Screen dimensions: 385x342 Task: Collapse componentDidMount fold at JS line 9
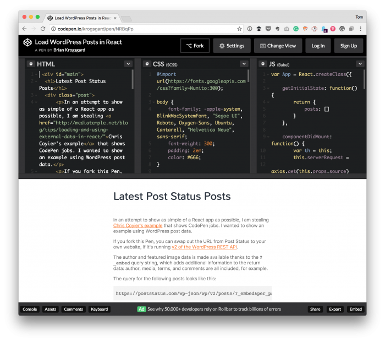click(x=268, y=137)
